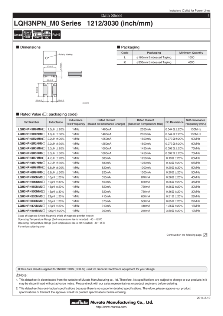Click the 'Inductance Test Frequency' column header

[76, 122]
